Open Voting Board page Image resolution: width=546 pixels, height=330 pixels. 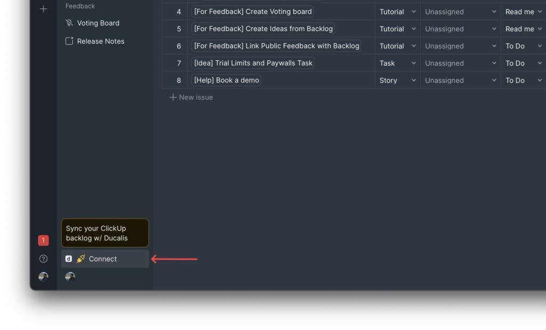[98, 23]
